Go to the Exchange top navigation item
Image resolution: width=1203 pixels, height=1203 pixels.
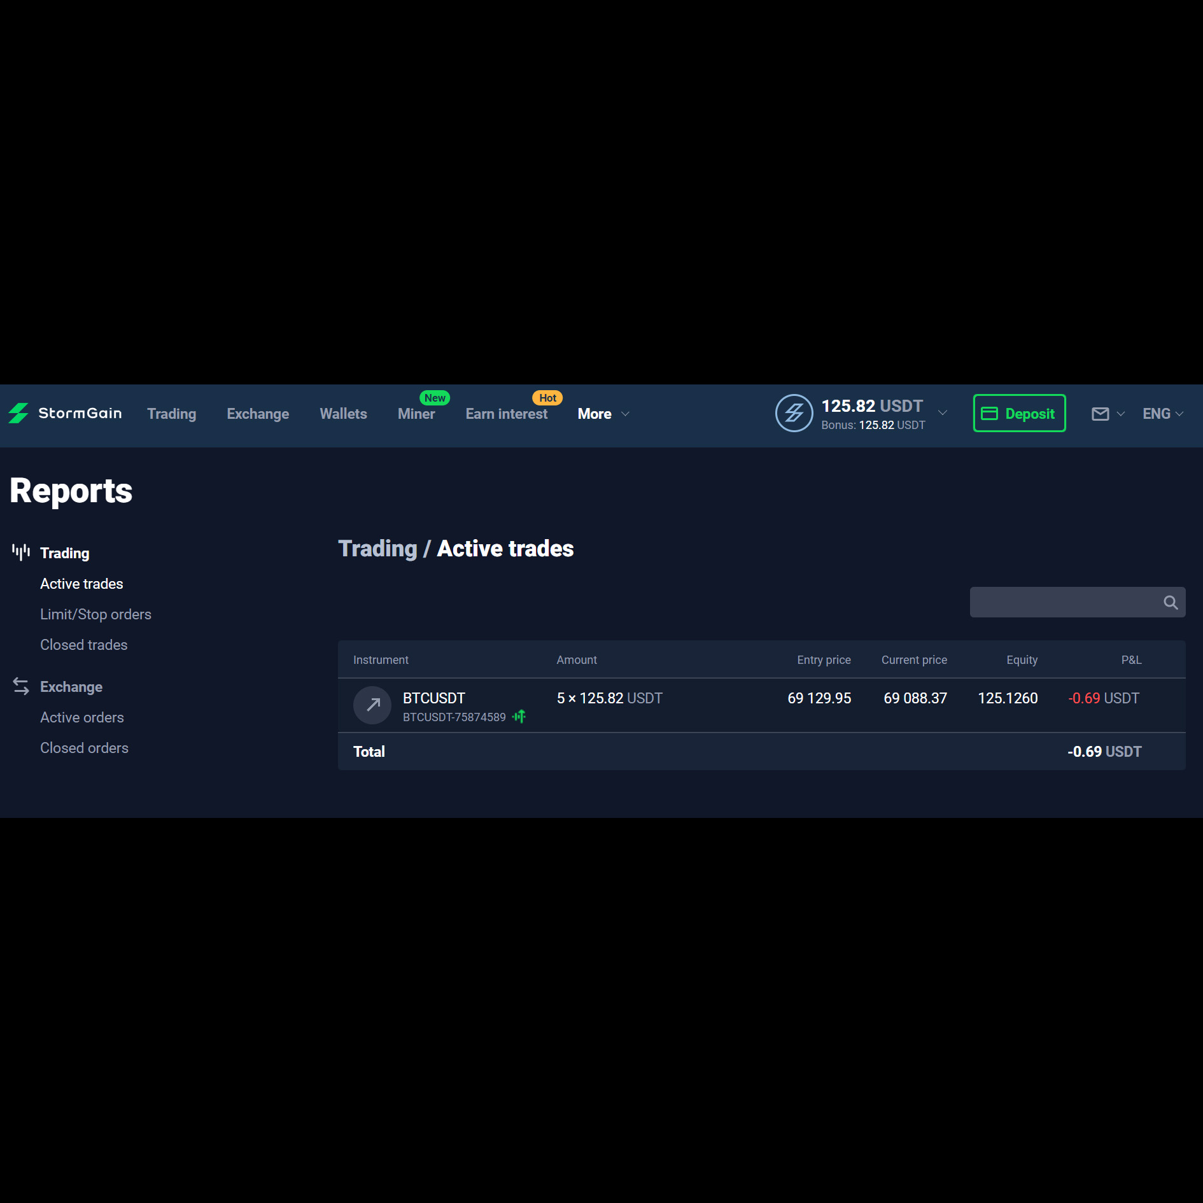pos(258,414)
